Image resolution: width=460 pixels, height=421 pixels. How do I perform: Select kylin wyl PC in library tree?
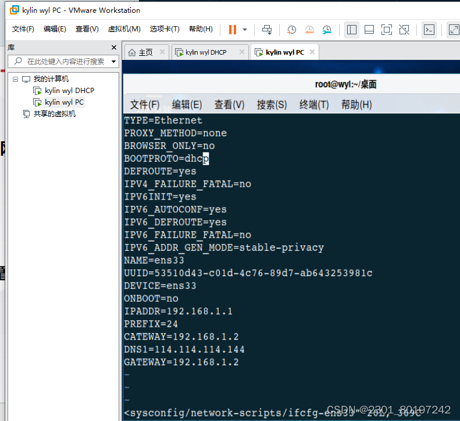click(64, 102)
